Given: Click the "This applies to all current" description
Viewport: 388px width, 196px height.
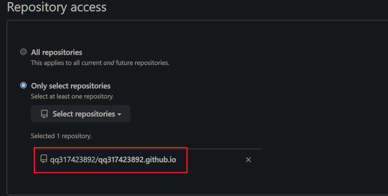Looking at the screenshot, I should tap(66, 63).
